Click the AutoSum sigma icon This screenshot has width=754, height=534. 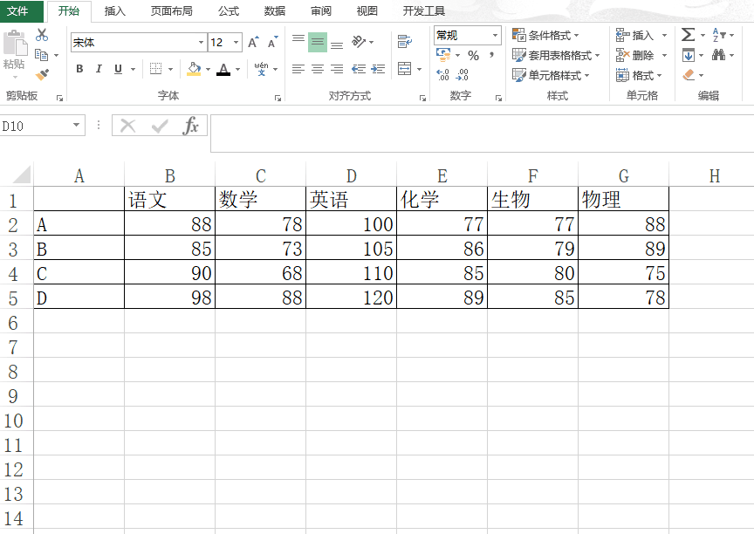(689, 35)
